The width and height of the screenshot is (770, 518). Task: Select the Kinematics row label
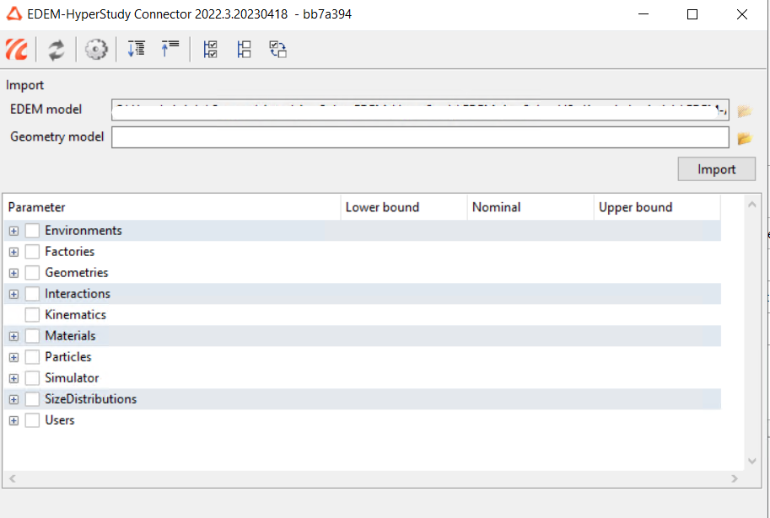(x=76, y=315)
